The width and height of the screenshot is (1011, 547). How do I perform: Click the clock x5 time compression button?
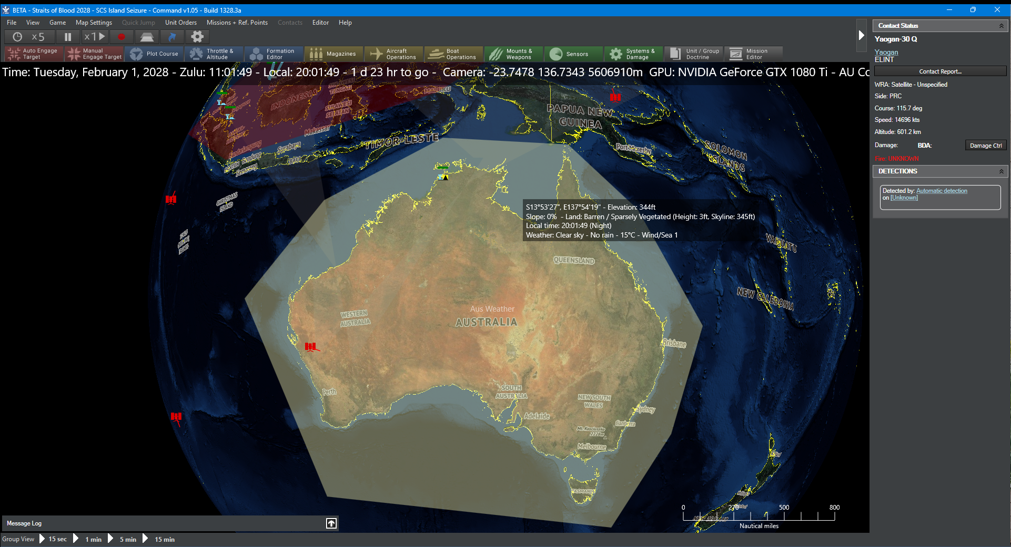[29, 37]
